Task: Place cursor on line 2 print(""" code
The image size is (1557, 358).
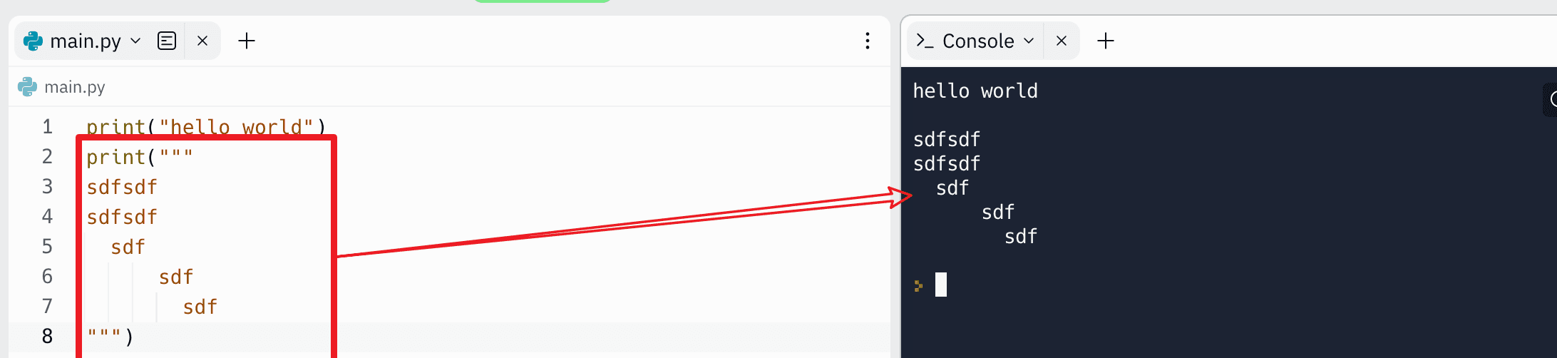Action: point(140,157)
